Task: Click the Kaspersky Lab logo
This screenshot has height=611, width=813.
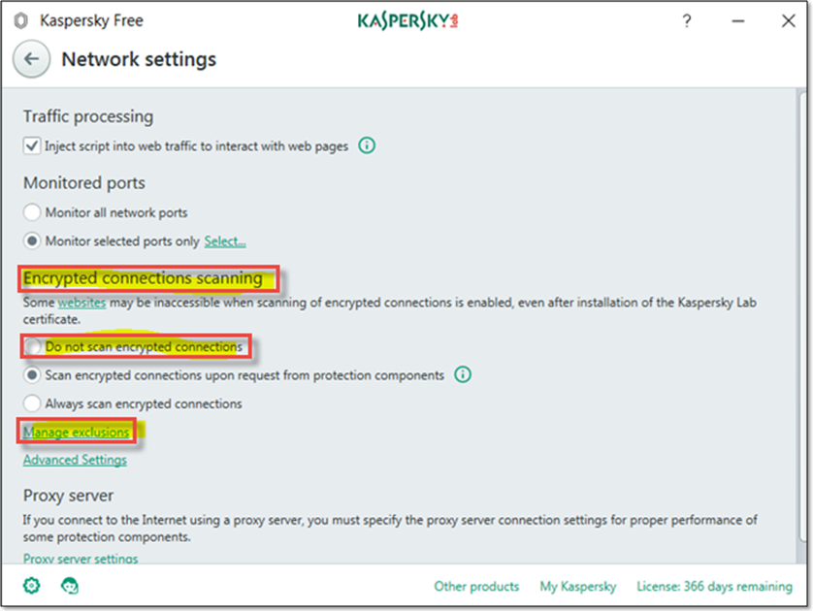Action: [x=407, y=20]
